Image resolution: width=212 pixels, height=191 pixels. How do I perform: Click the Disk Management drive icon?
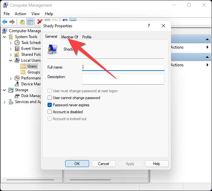17,96
